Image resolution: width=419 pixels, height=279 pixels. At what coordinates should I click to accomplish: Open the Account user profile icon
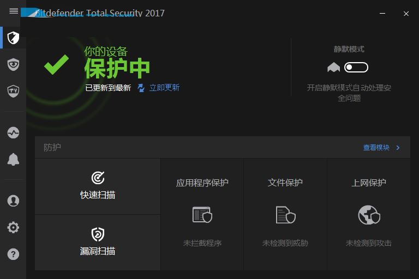coord(13,201)
